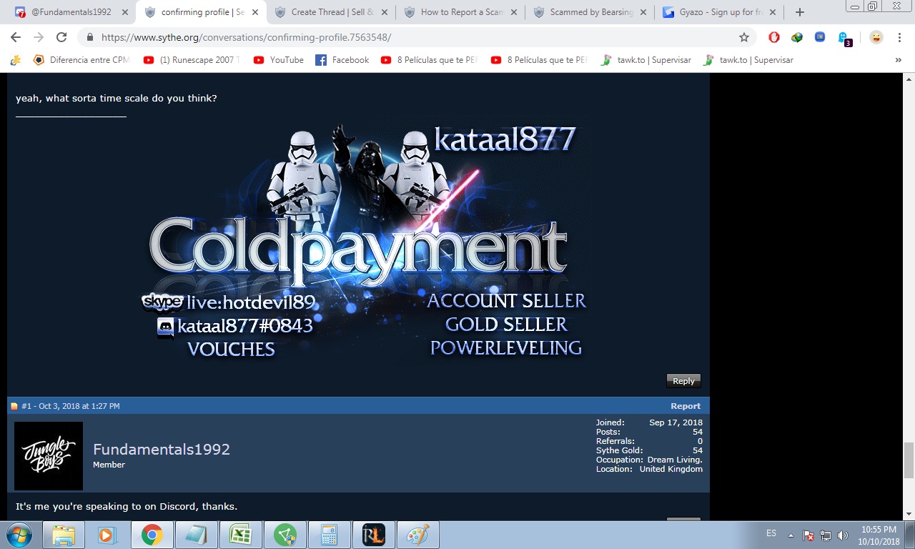Close the How to Report a Scam tab
Image resolution: width=915 pixels, height=549 pixels.
pos(513,12)
